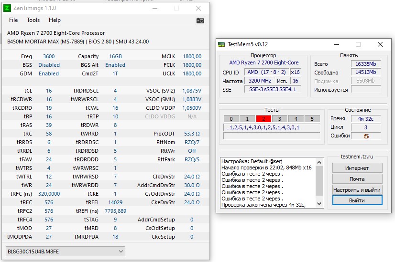Click the tMRDPDA value 18
395x262 pixels.
click(x=115, y=237)
